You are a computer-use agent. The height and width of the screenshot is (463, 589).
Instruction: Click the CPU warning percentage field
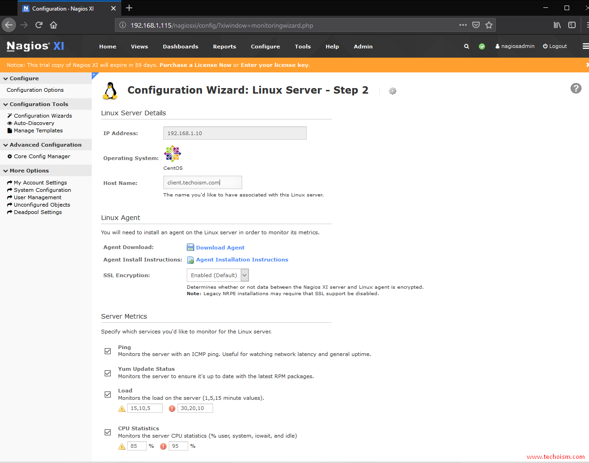click(137, 446)
